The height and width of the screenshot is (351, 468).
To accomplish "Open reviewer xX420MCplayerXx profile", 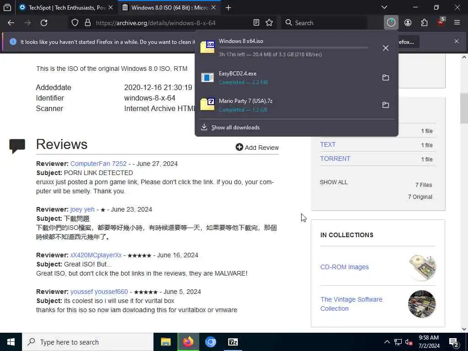I will 96,255.
